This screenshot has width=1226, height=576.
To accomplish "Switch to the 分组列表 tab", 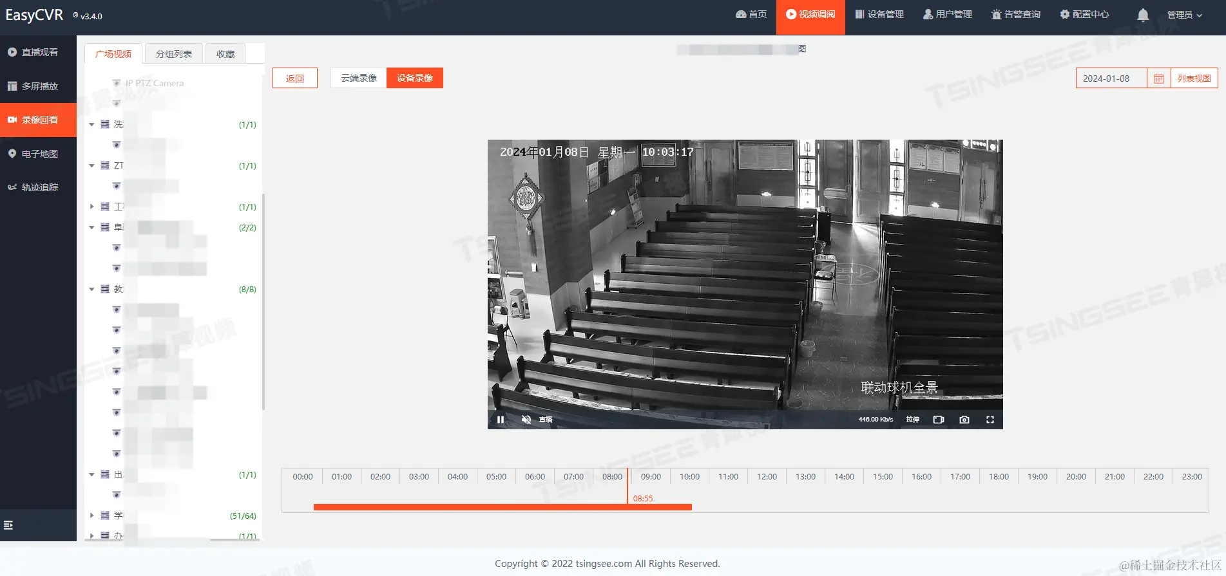I will (174, 53).
